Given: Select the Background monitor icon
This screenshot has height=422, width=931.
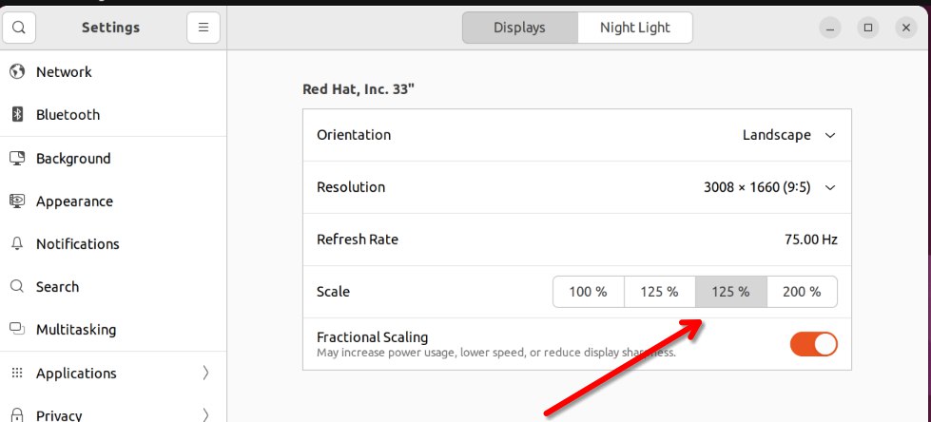Looking at the screenshot, I should pos(17,159).
